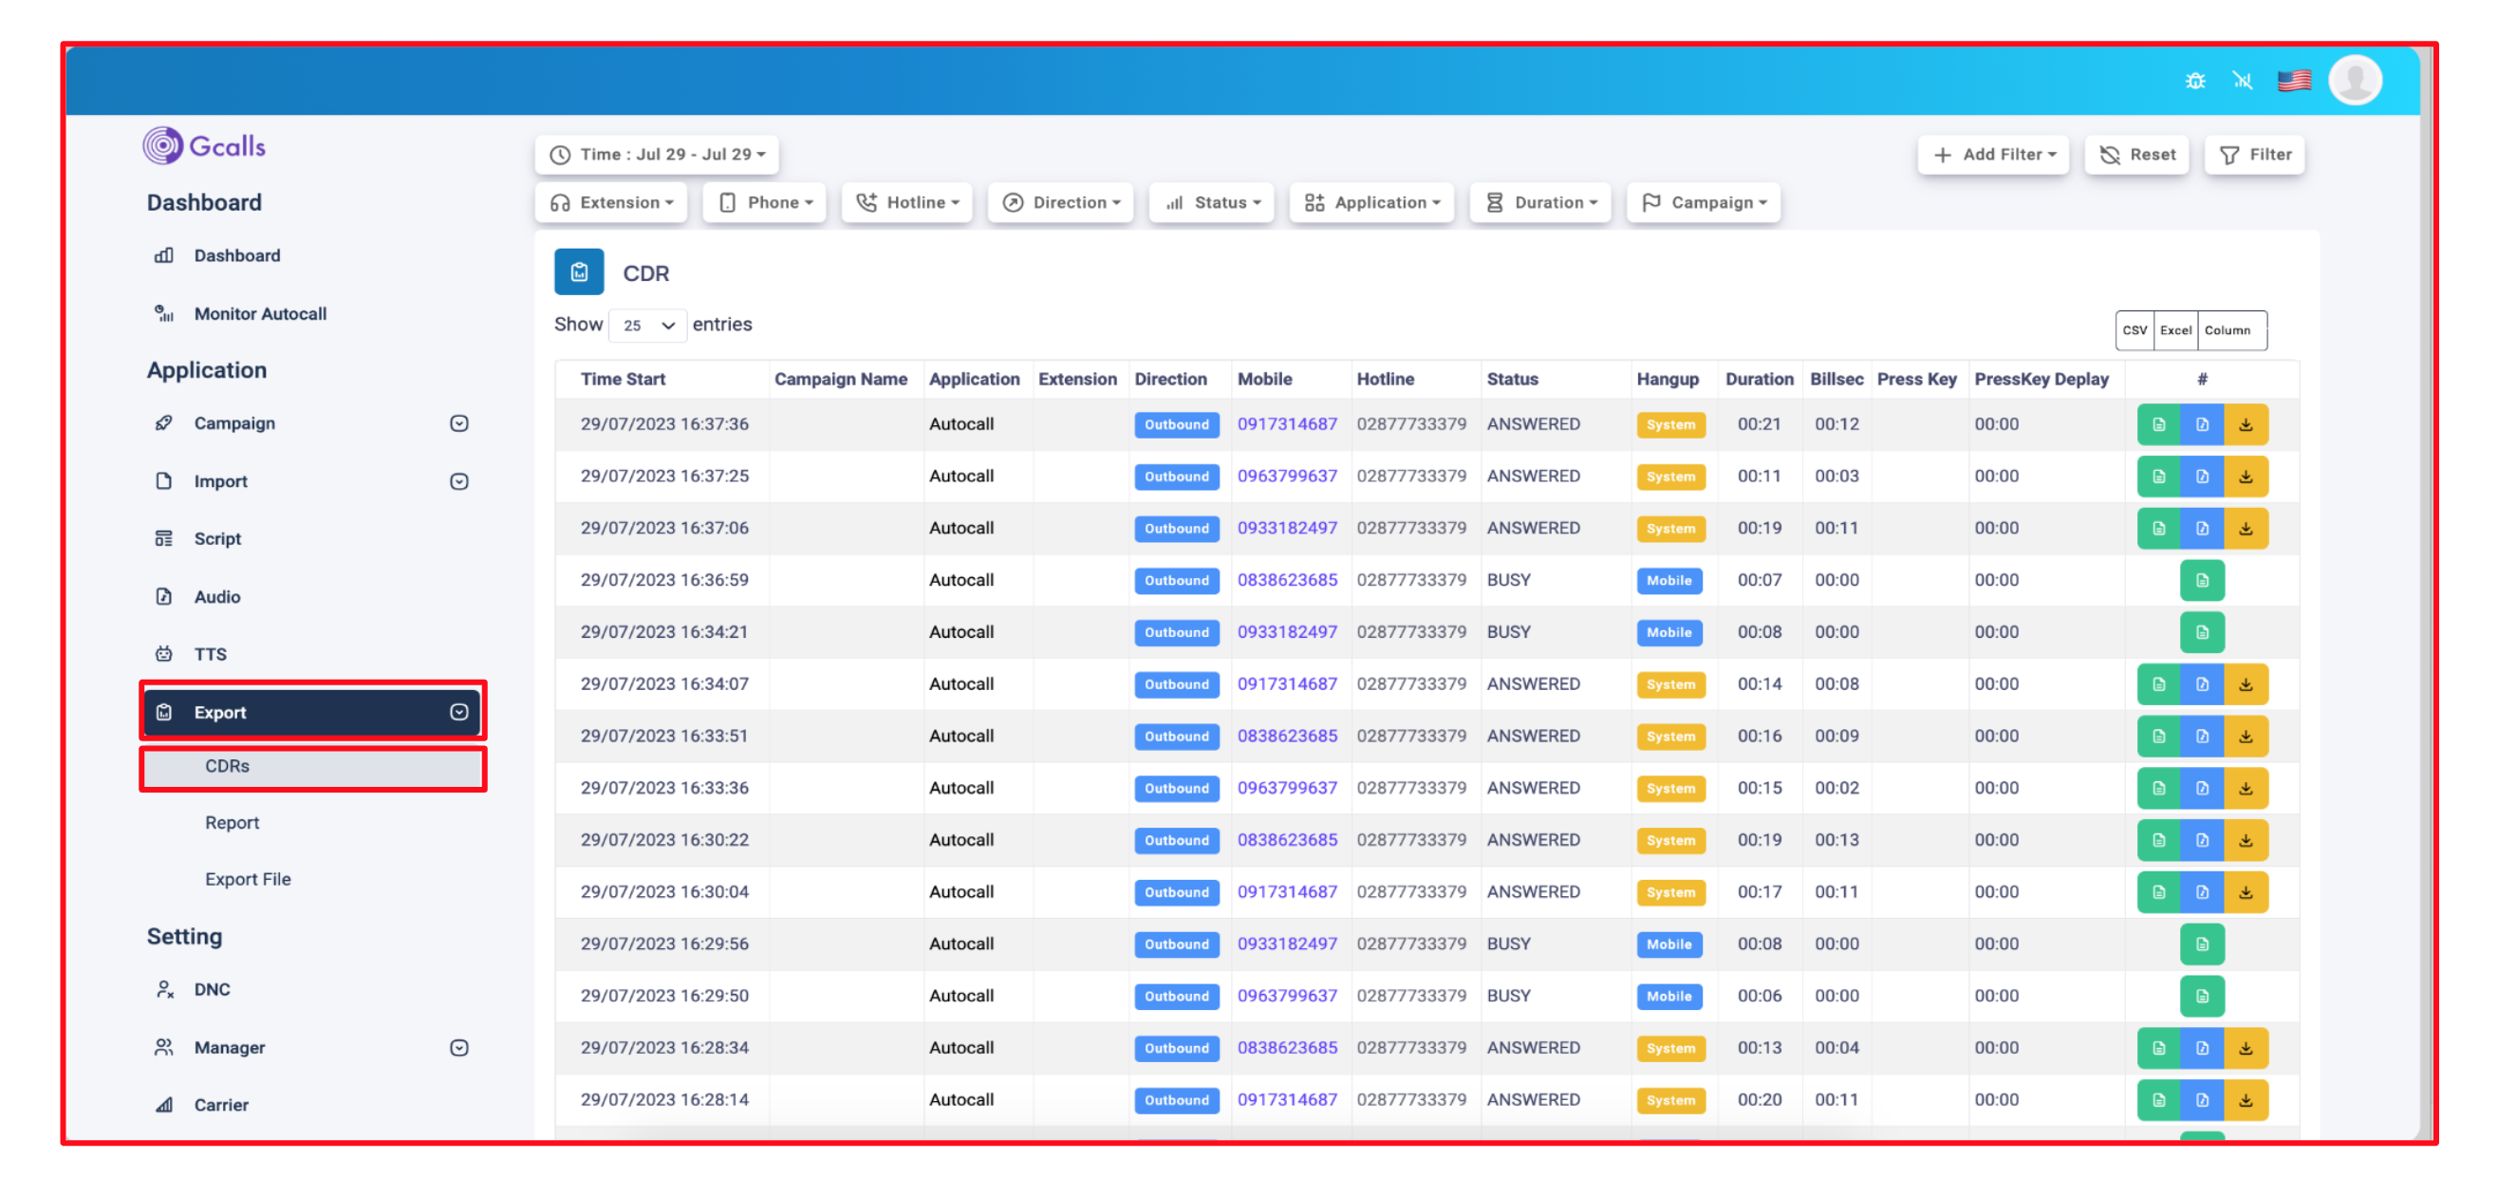Expand the Campaign sidebar chevron
The width and height of the screenshot is (2498, 1196).
point(458,424)
